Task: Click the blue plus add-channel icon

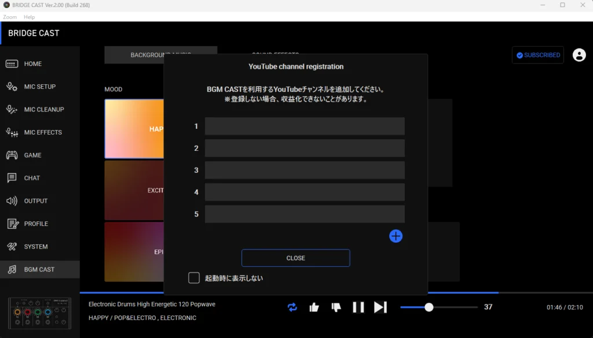Action: pos(396,236)
